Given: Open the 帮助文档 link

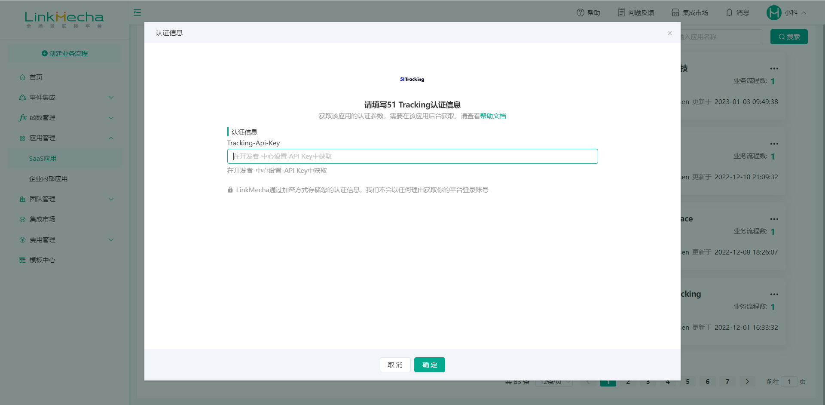Looking at the screenshot, I should tap(493, 116).
